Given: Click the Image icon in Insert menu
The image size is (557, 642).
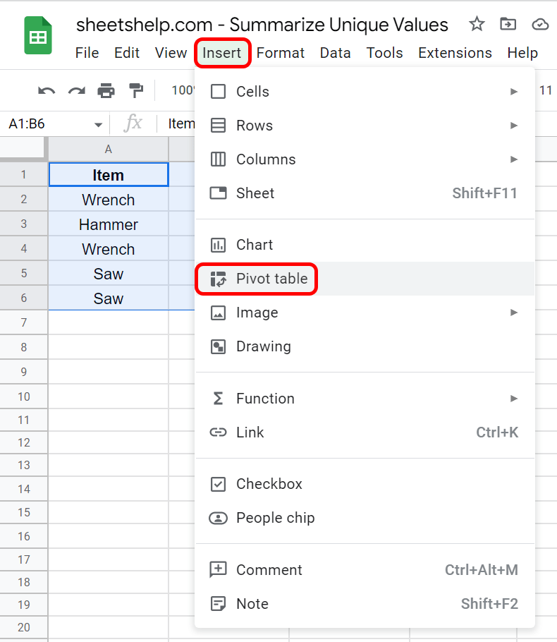Looking at the screenshot, I should click(x=218, y=313).
